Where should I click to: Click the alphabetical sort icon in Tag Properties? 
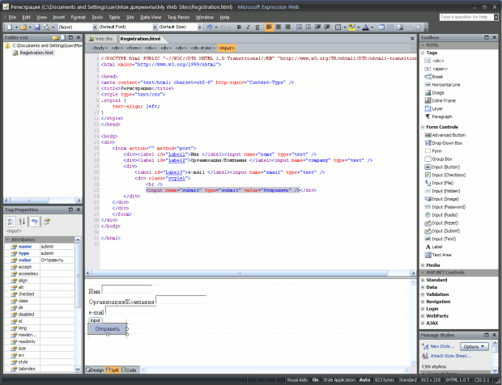22,222
